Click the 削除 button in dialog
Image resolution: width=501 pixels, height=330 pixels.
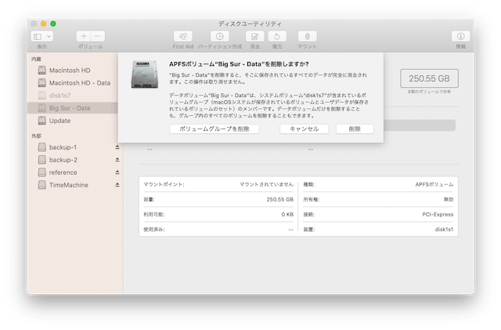pos(355,129)
